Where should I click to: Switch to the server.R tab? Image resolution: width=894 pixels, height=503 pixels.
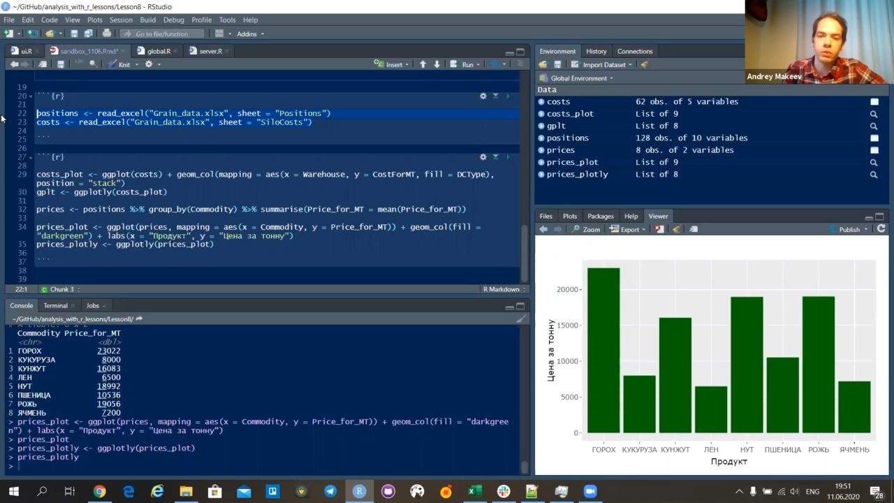coord(210,51)
